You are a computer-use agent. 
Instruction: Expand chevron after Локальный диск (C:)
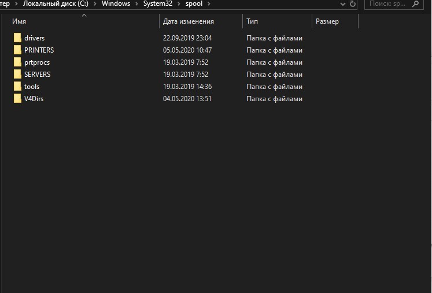point(95,4)
